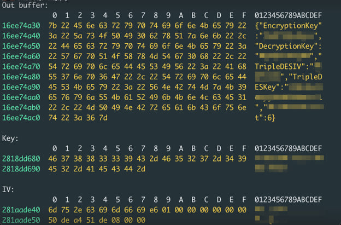The width and height of the screenshot is (341, 225).
Task: Click address 16ee74a70 row
Action: click(21, 67)
